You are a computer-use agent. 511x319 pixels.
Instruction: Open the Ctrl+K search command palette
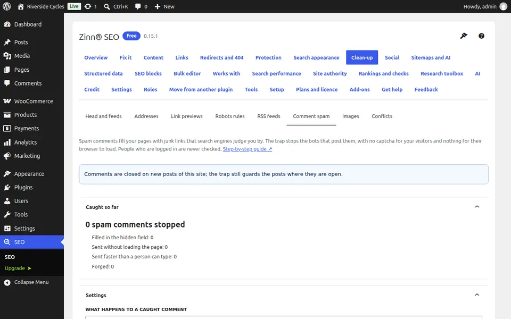(116, 6)
